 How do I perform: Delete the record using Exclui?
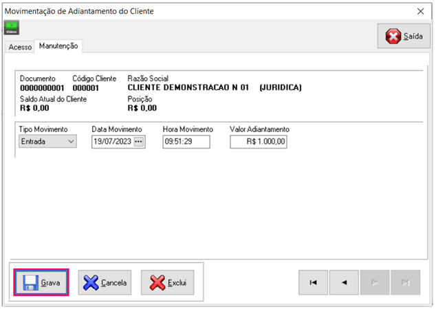click(167, 282)
